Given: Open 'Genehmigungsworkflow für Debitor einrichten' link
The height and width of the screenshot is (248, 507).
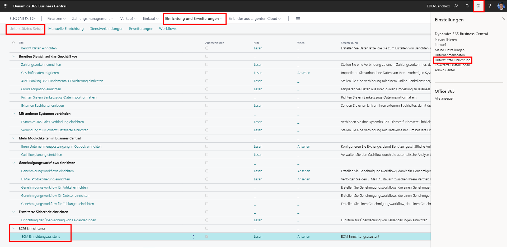Looking at the screenshot, I should click(55, 195).
